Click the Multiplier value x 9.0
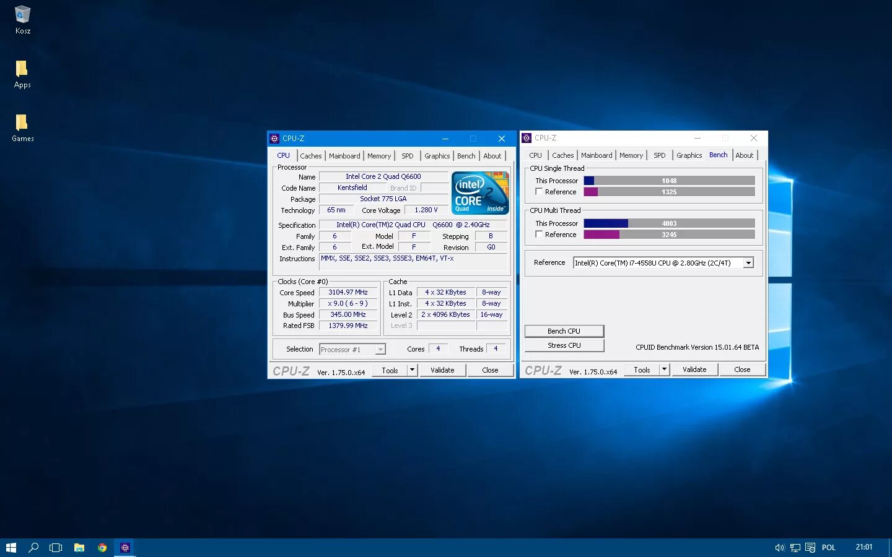 [x=348, y=303]
